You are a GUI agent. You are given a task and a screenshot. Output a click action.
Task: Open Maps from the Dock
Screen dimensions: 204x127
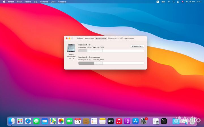coord(53,121)
